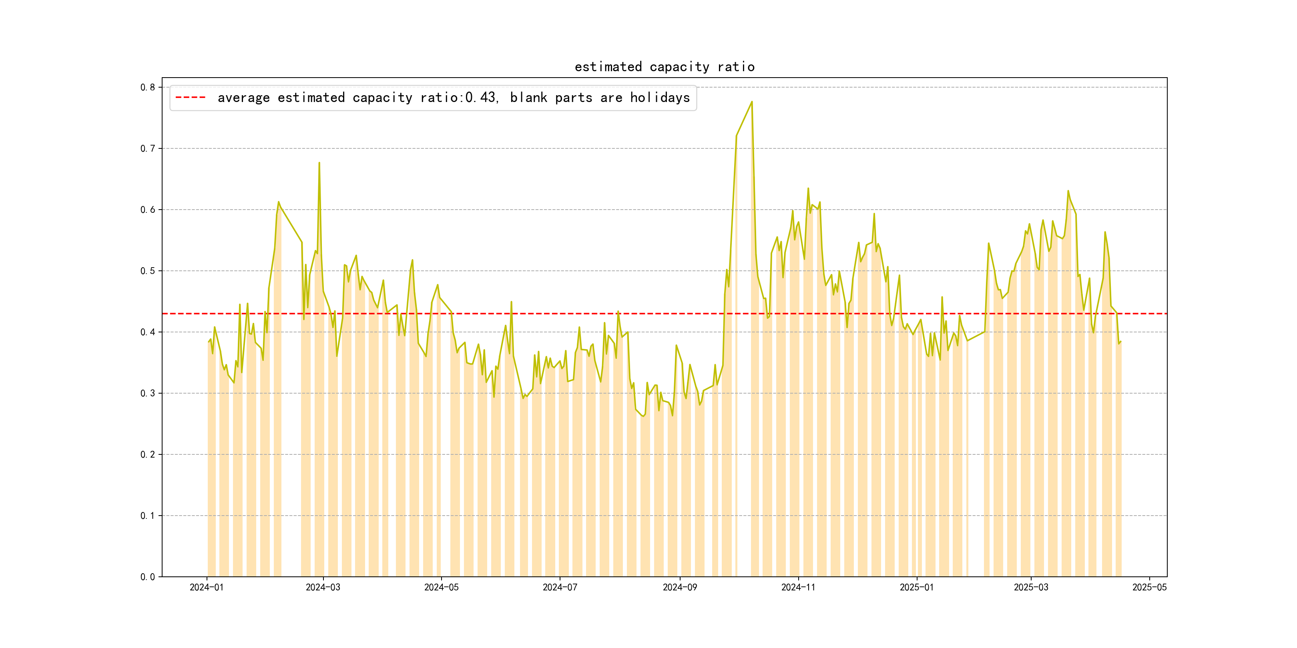
Task: Click the 2024-09 x-axis date label
Action: (x=680, y=587)
